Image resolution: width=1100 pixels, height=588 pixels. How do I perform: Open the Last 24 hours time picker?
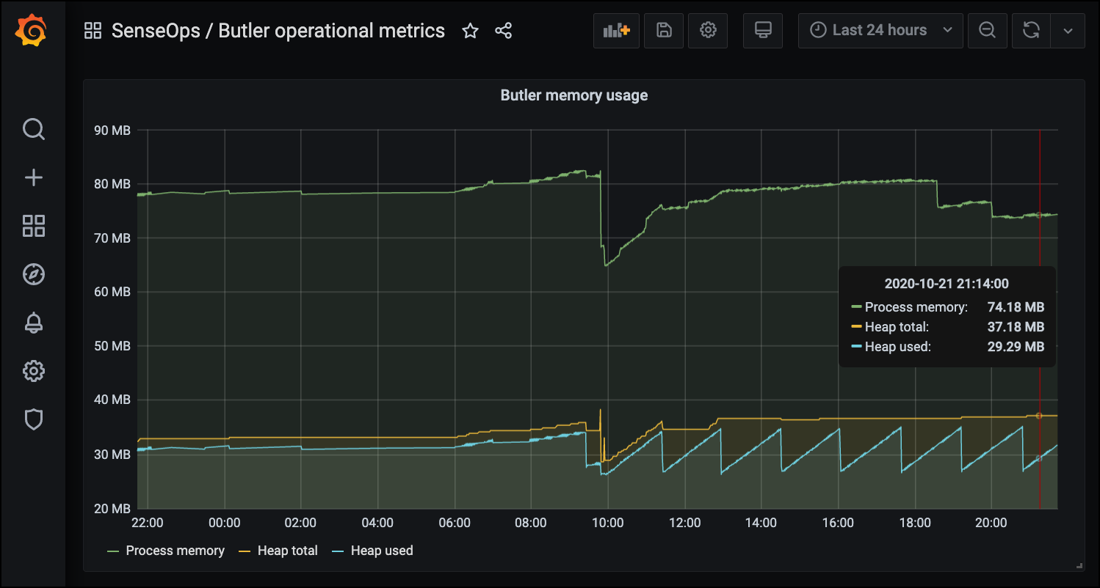[x=880, y=30]
